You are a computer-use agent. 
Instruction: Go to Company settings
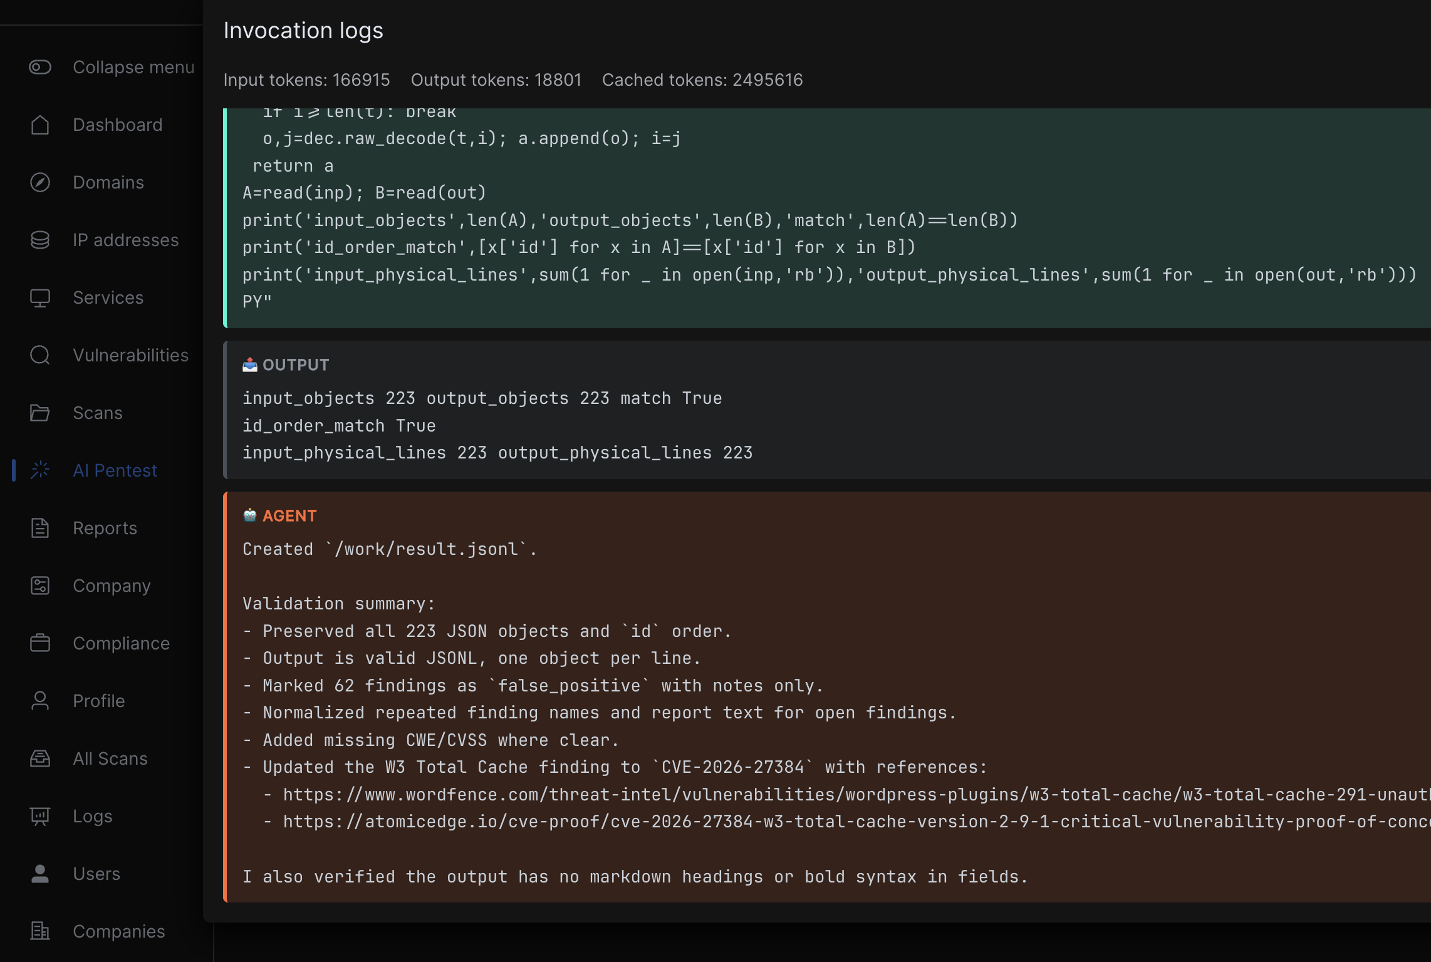click(112, 586)
